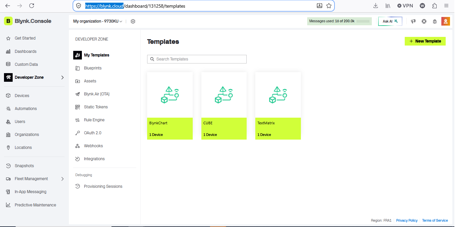Click 1 Device under BlynkChart
The height and width of the screenshot is (227, 455).
(x=156, y=135)
